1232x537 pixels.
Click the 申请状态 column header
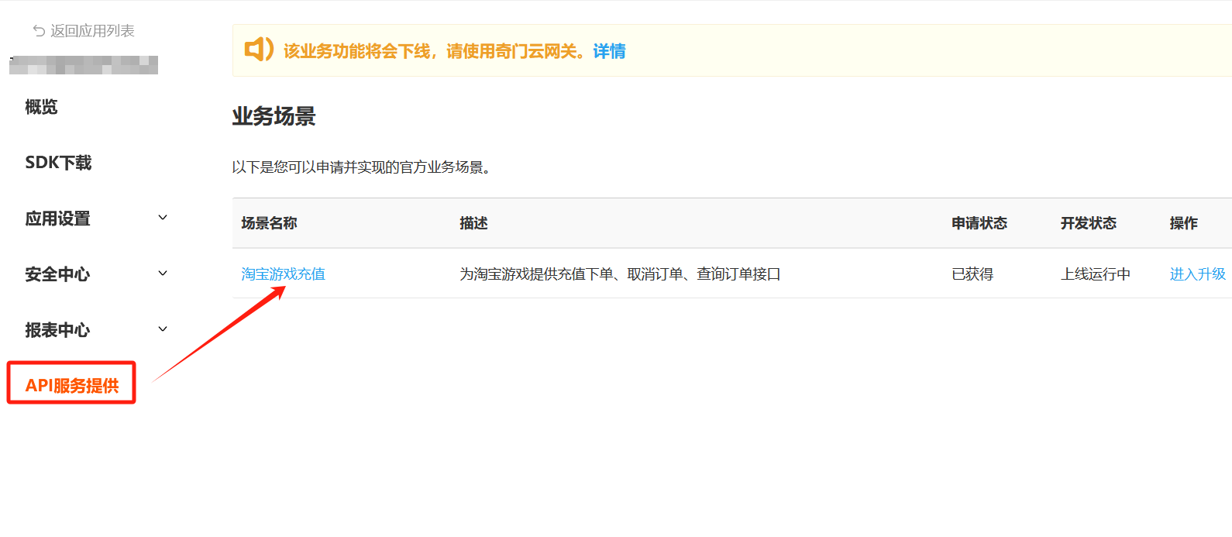pyautogui.click(x=979, y=223)
